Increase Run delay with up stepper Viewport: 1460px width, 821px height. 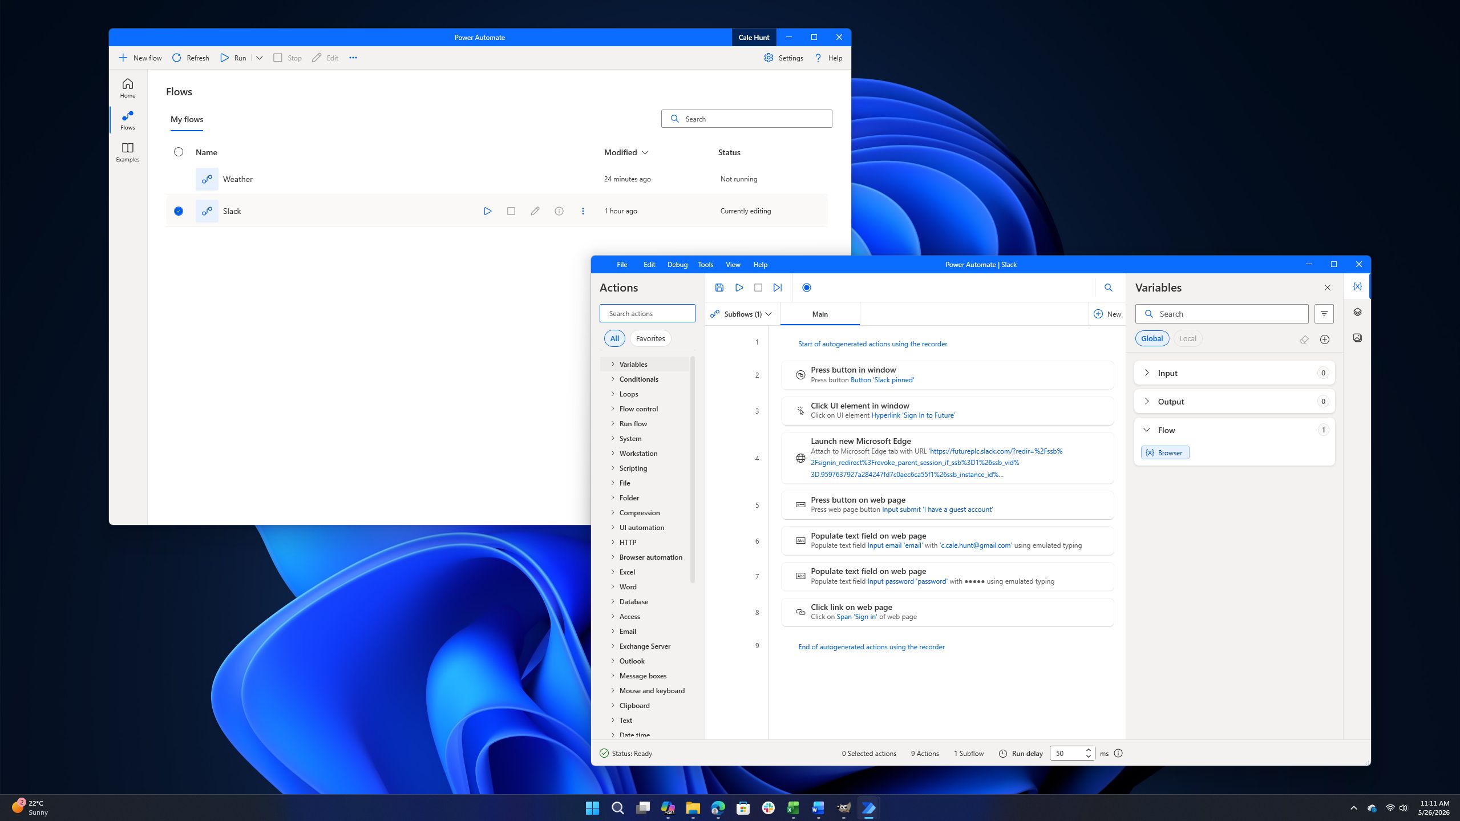[1088, 750]
